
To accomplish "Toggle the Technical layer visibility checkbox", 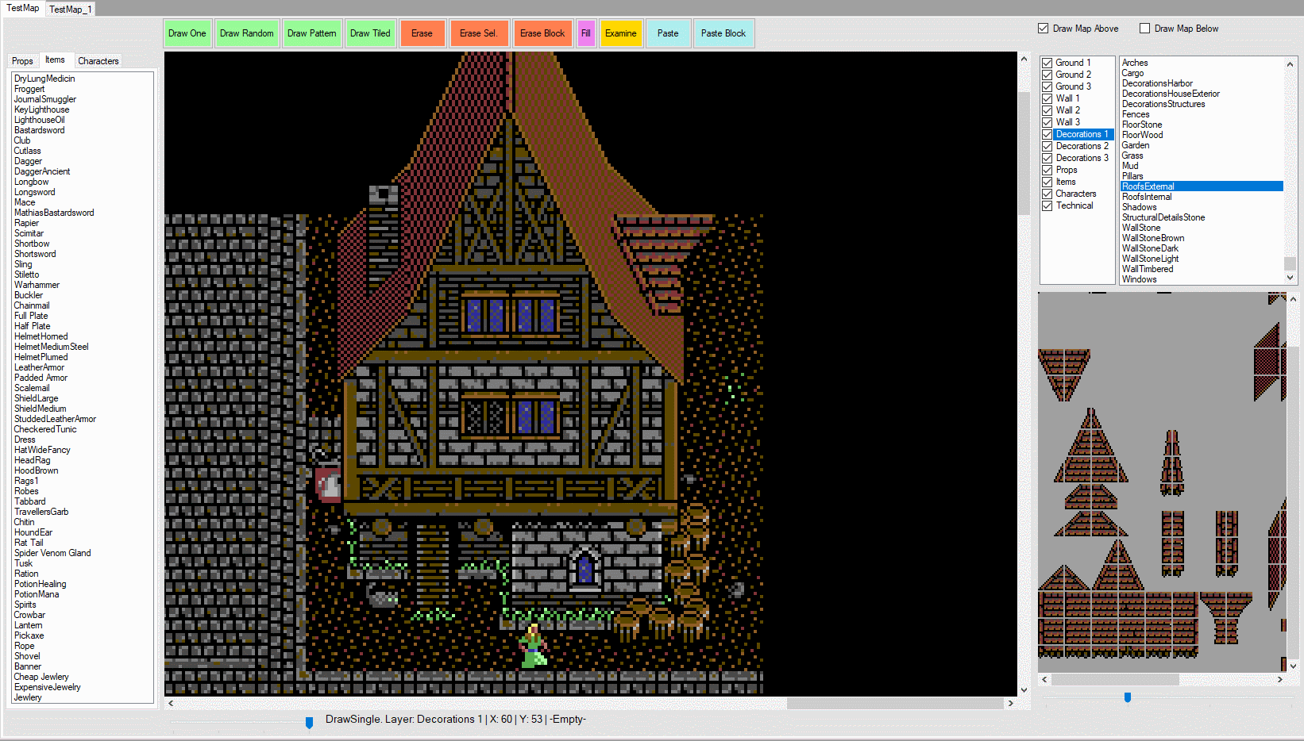I will tap(1047, 205).
